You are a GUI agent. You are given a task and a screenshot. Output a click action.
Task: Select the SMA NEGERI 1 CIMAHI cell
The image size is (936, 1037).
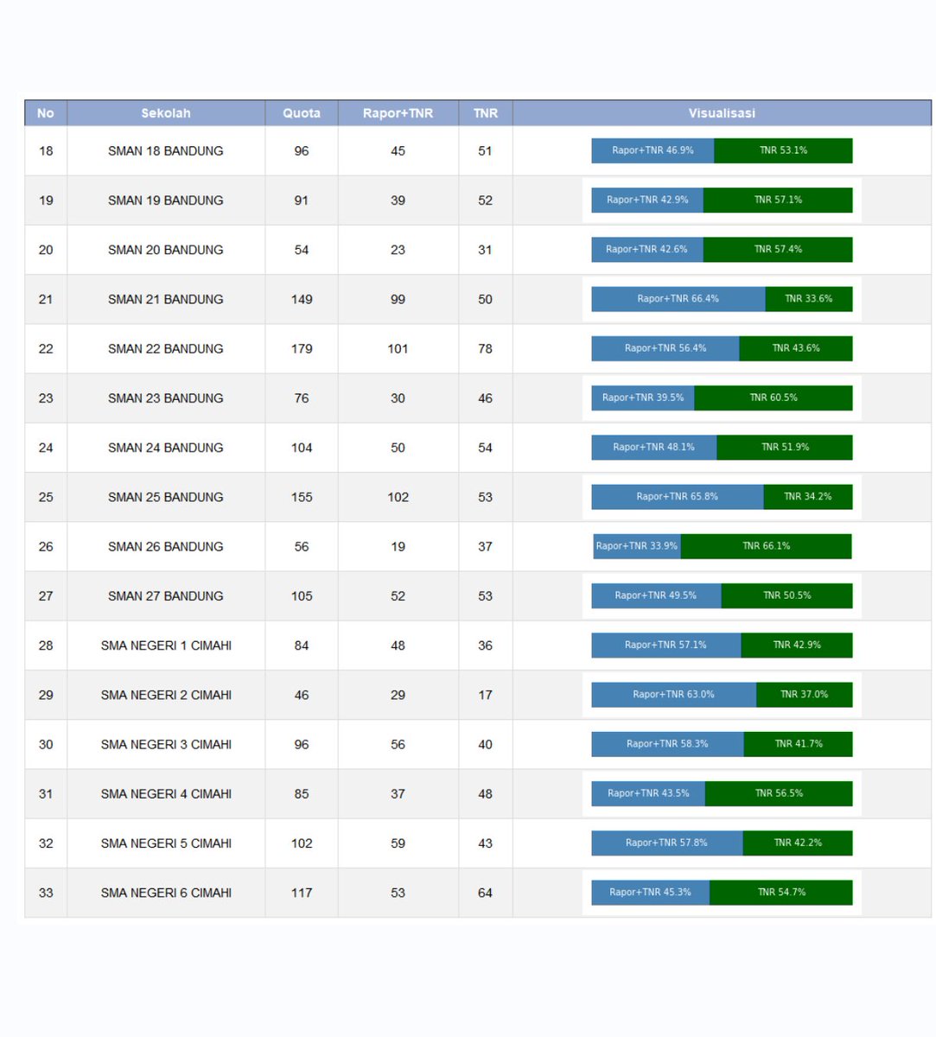coord(166,646)
